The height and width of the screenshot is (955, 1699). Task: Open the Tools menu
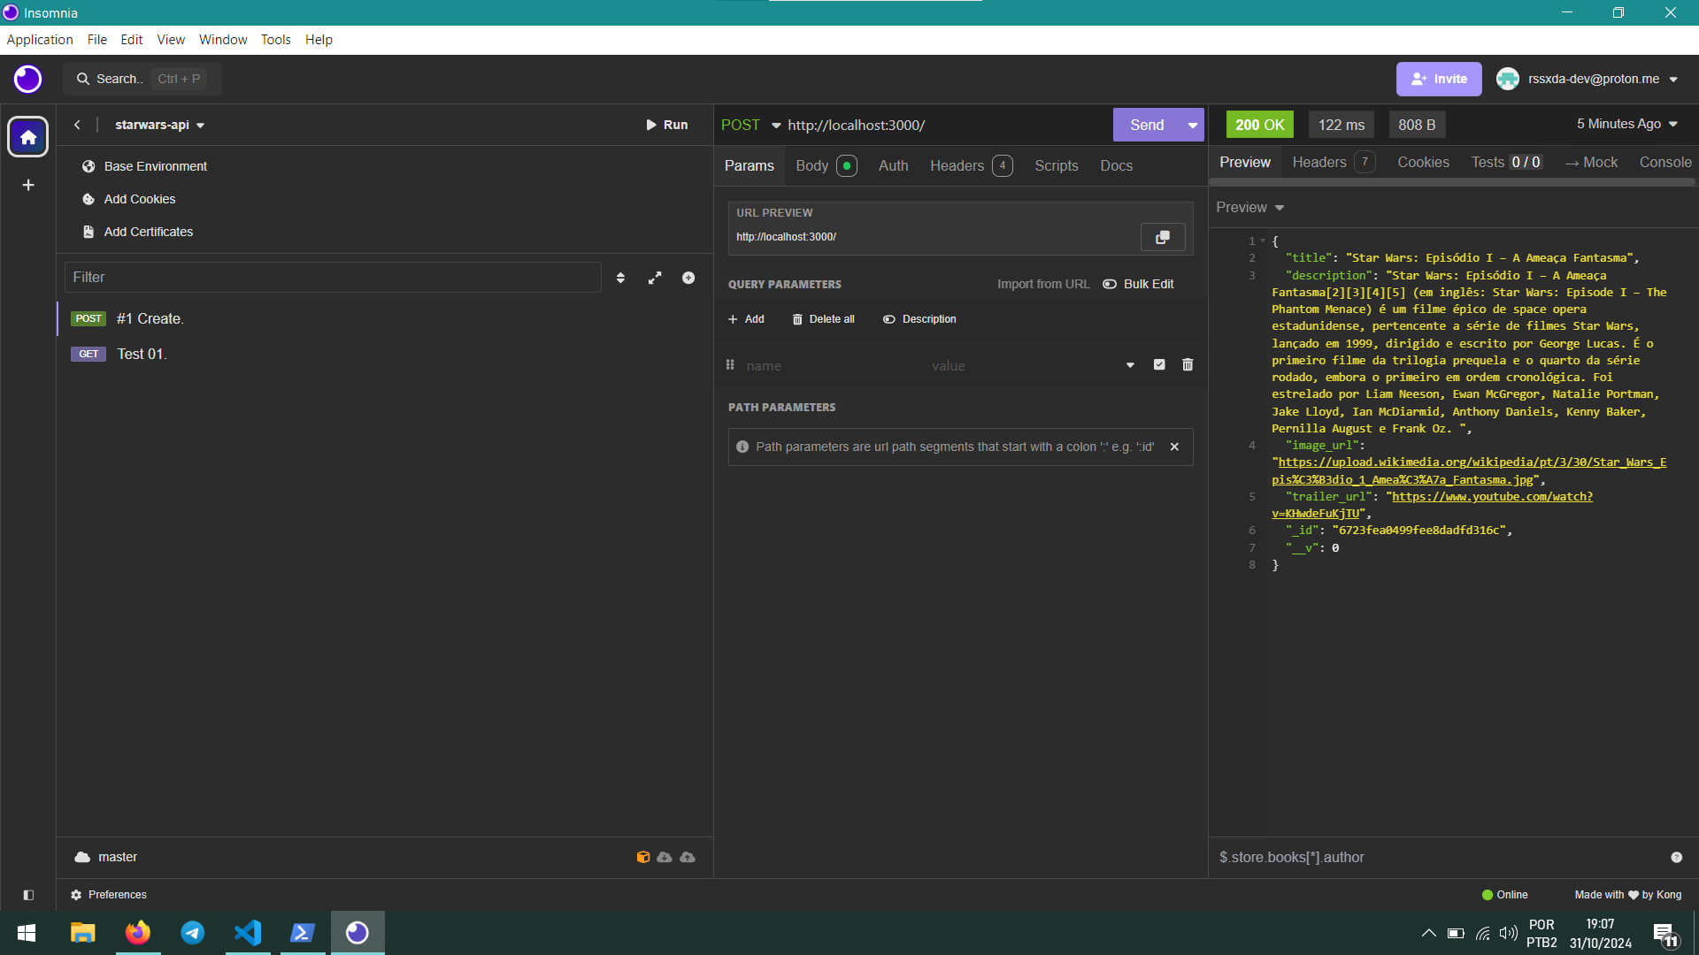click(275, 40)
